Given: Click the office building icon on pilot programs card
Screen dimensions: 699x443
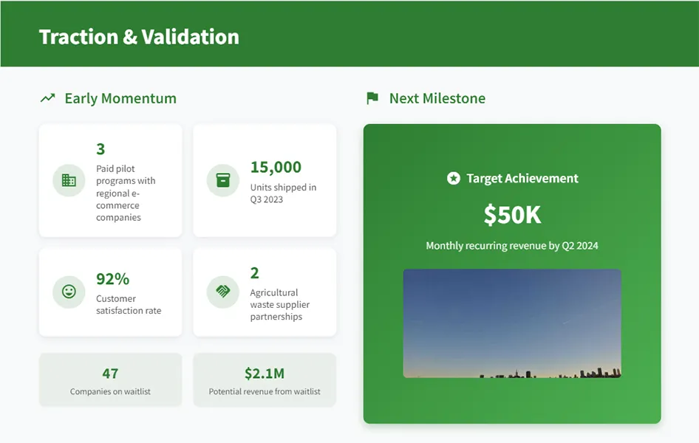Looking at the screenshot, I should (x=68, y=179).
